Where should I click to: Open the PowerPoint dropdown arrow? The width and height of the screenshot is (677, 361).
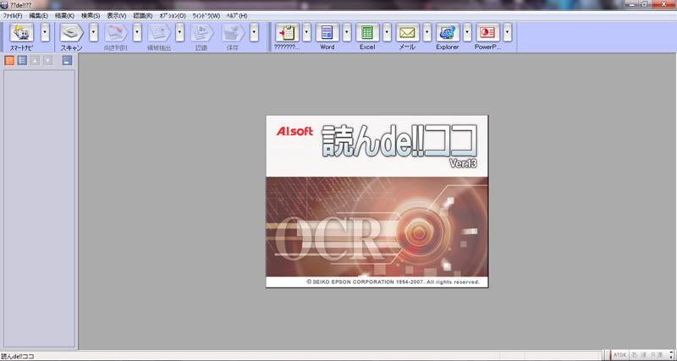point(507,33)
